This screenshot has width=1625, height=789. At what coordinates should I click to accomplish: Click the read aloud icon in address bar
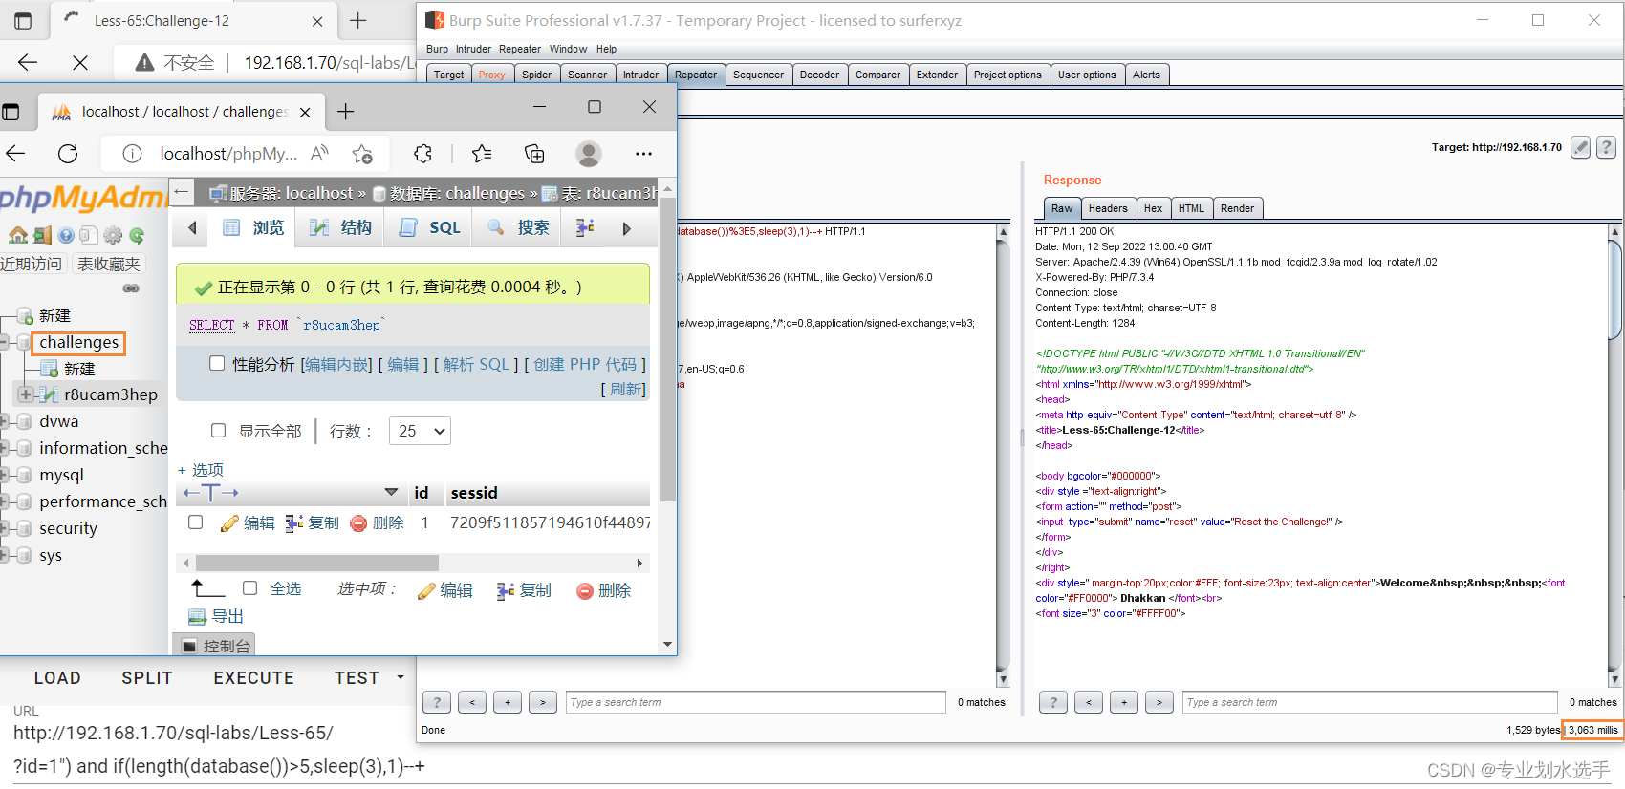320,154
